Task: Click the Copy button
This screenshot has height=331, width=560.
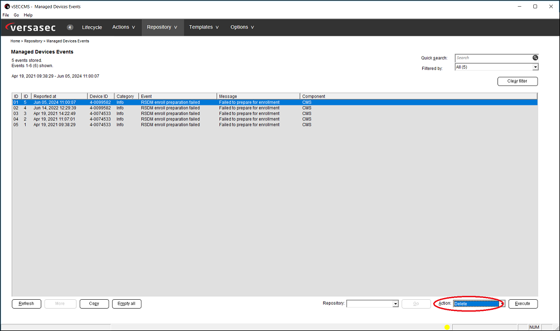Action: (94, 304)
